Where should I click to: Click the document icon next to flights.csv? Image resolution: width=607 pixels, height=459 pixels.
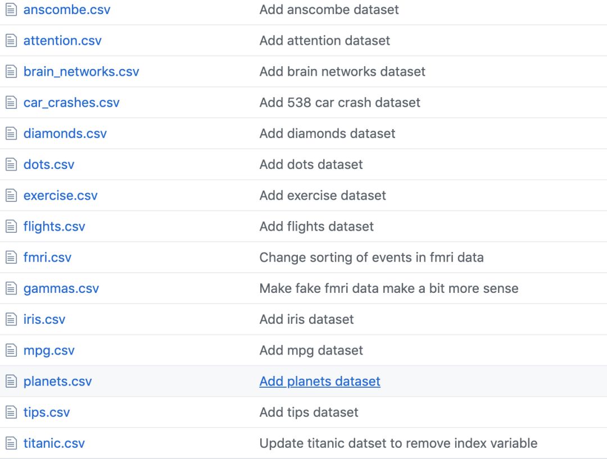(11, 226)
